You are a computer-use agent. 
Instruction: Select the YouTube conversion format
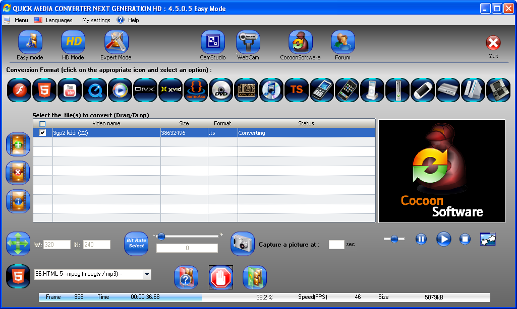point(70,90)
